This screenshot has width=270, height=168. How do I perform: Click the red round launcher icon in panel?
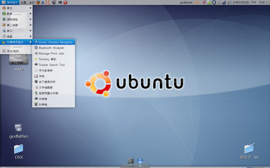tap(65, 3)
